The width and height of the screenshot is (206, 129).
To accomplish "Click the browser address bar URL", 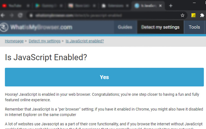I will 97,15.
